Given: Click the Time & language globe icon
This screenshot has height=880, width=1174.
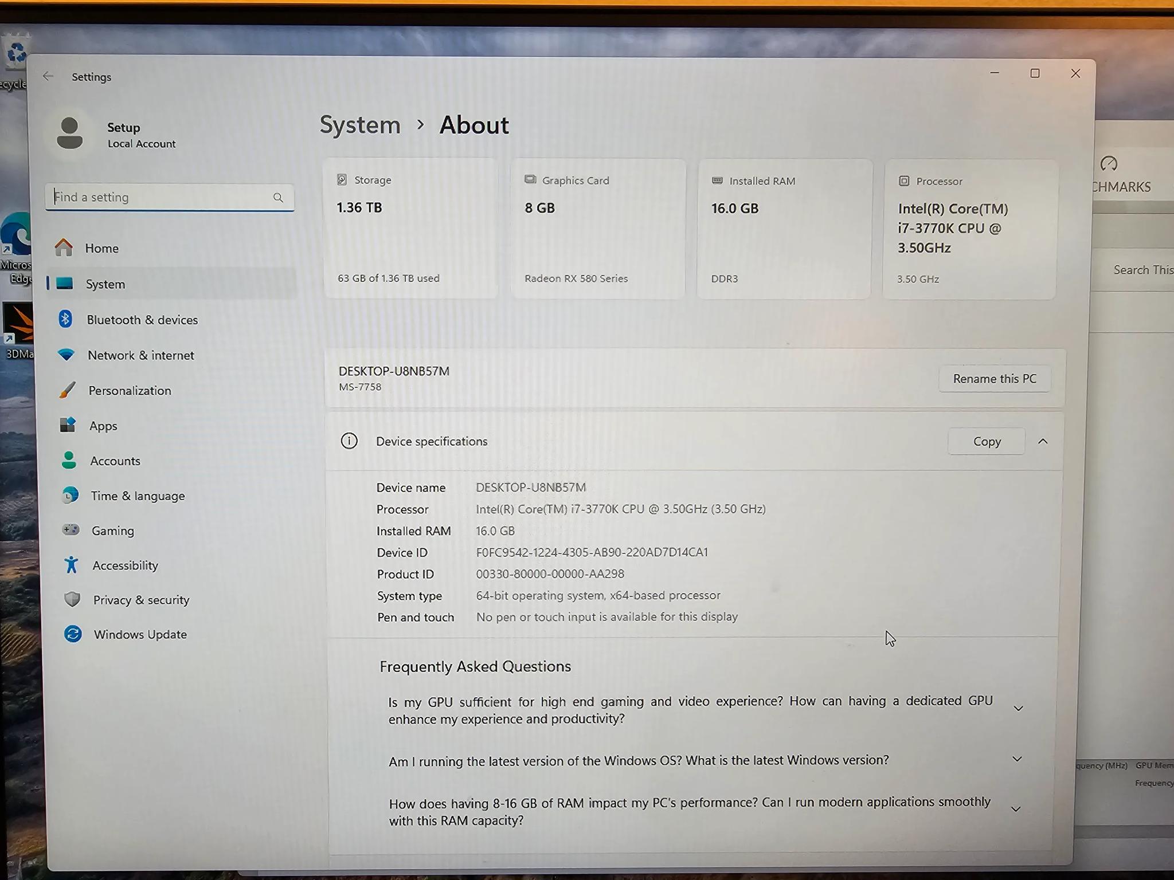Looking at the screenshot, I should (70, 495).
